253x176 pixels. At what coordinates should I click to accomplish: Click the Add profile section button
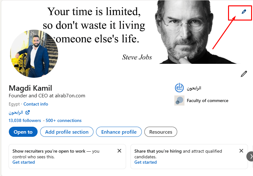point(67,132)
